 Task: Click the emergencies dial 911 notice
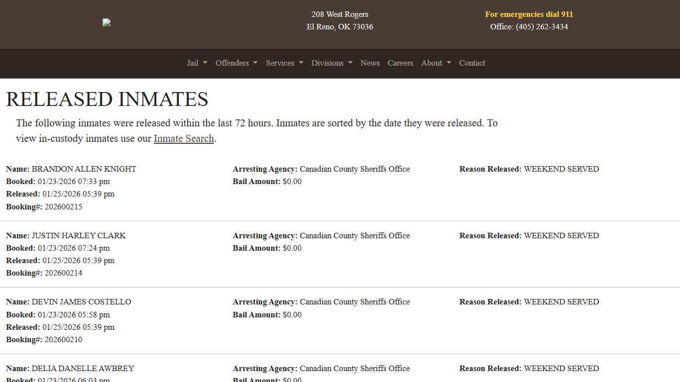click(529, 14)
